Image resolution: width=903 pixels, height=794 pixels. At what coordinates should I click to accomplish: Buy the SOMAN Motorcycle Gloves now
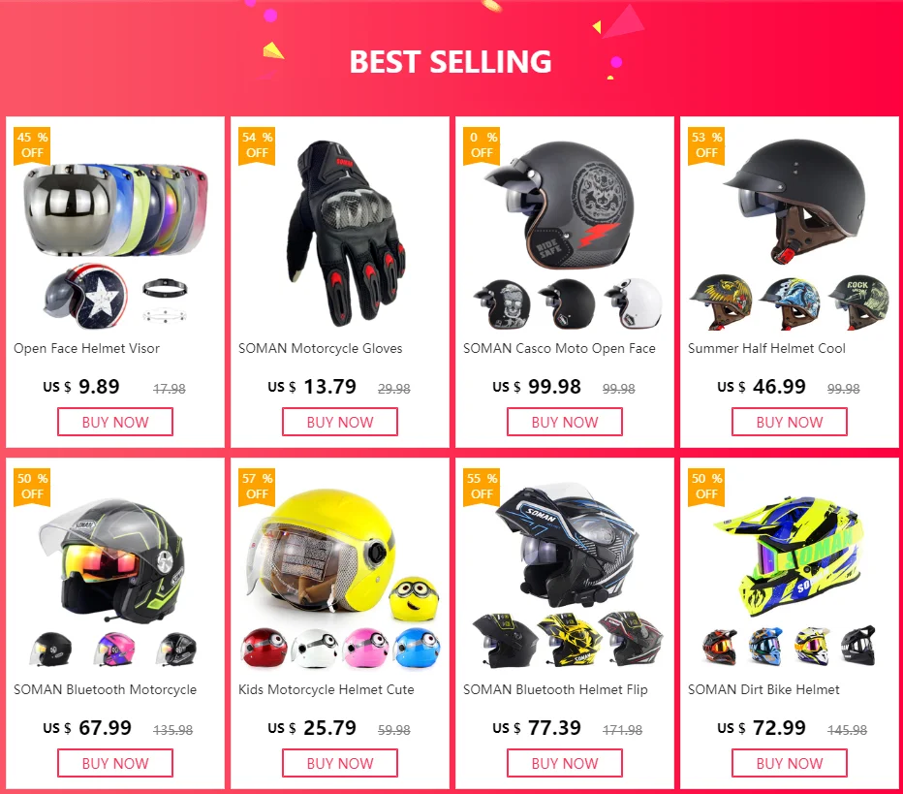click(340, 422)
